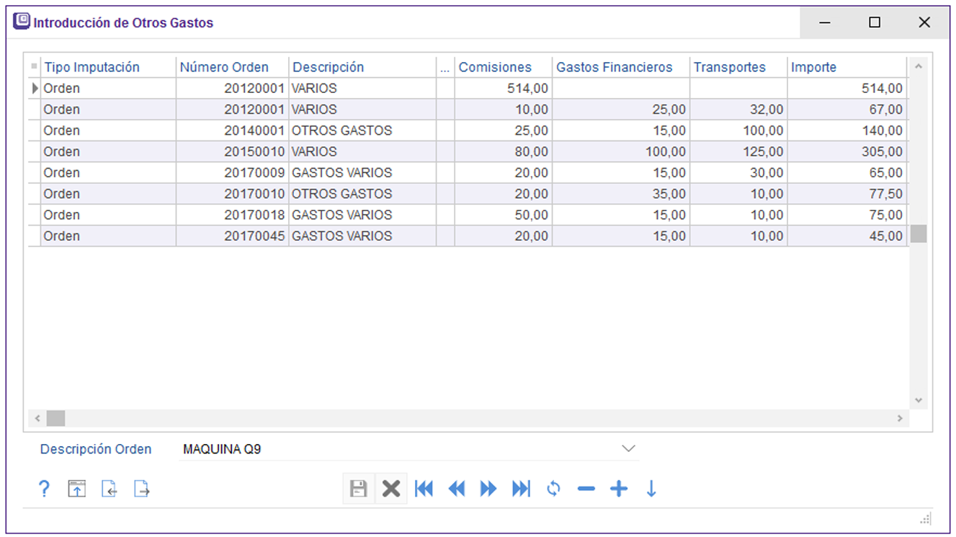The width and height of the screenshot is (956, 537).
Task: Click the vertical scrollbar down arrow
Action: point(918,400)
